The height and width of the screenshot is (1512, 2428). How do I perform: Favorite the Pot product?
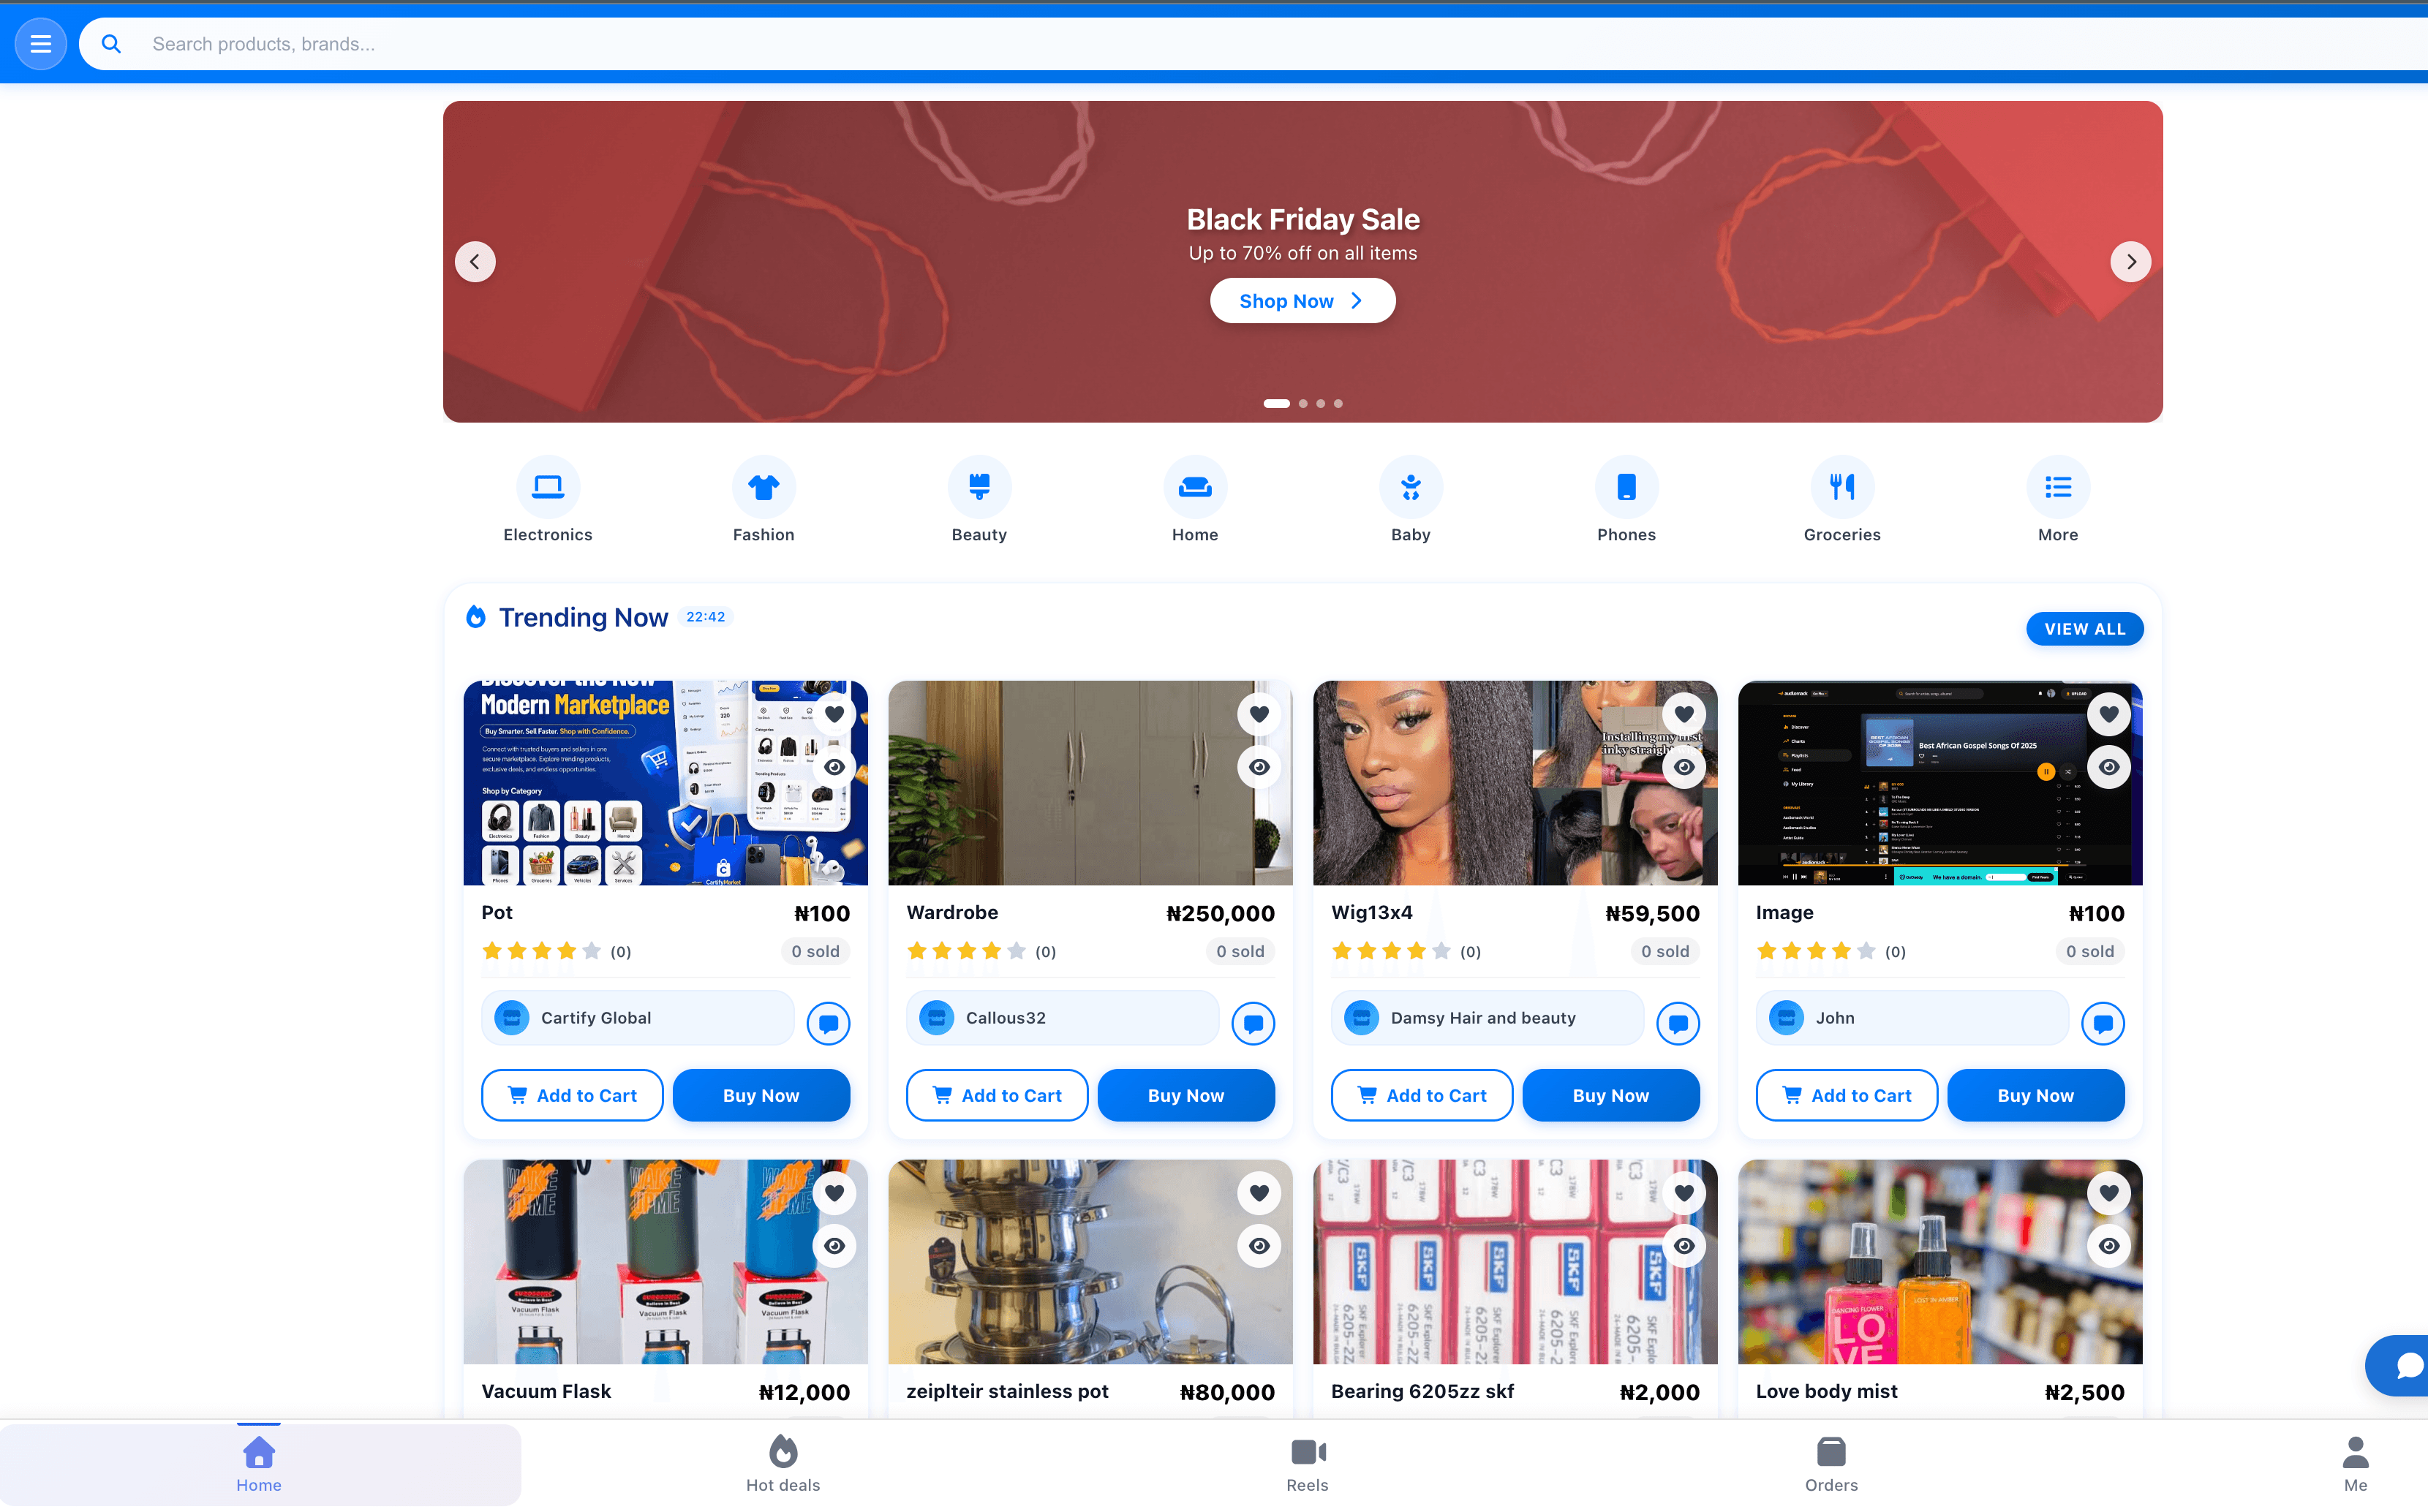tap(834, 714)
